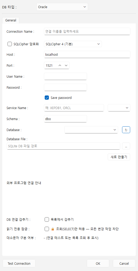Open the DB 타입 Oracle dropdown
The height and width of the screenshot is (271, 138).
coord(62,7)
